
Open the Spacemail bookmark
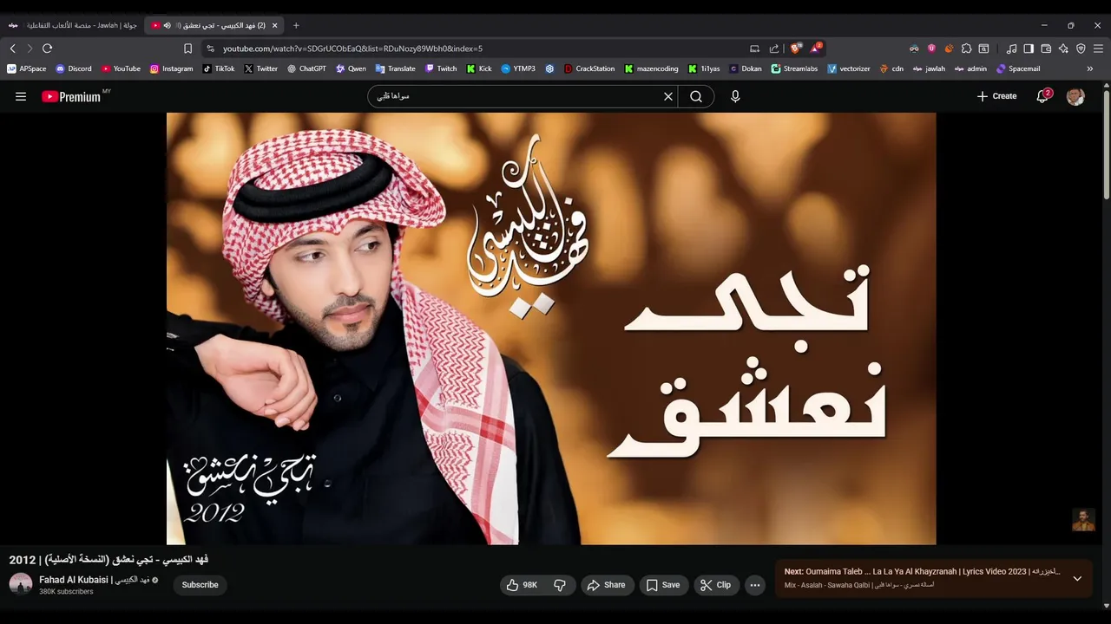click(1018, 68)
